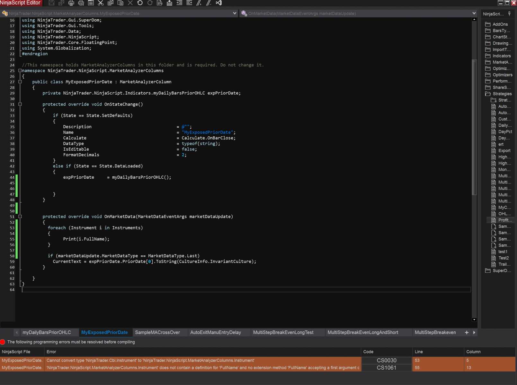
Task: Switch to the SampleMACrossOver tab
Action: coord(157,332)
